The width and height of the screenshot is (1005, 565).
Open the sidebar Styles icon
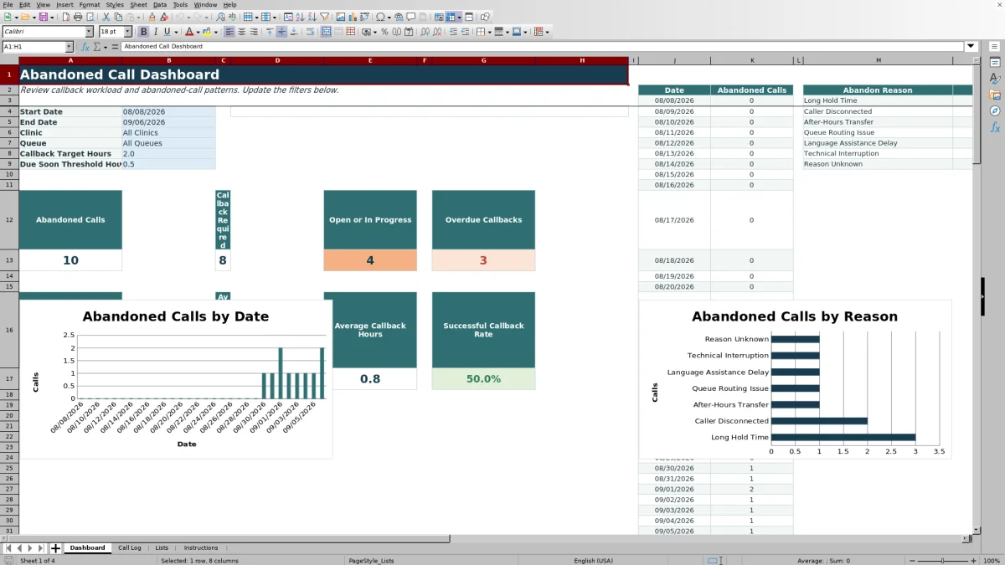click(x=995, y=78)
